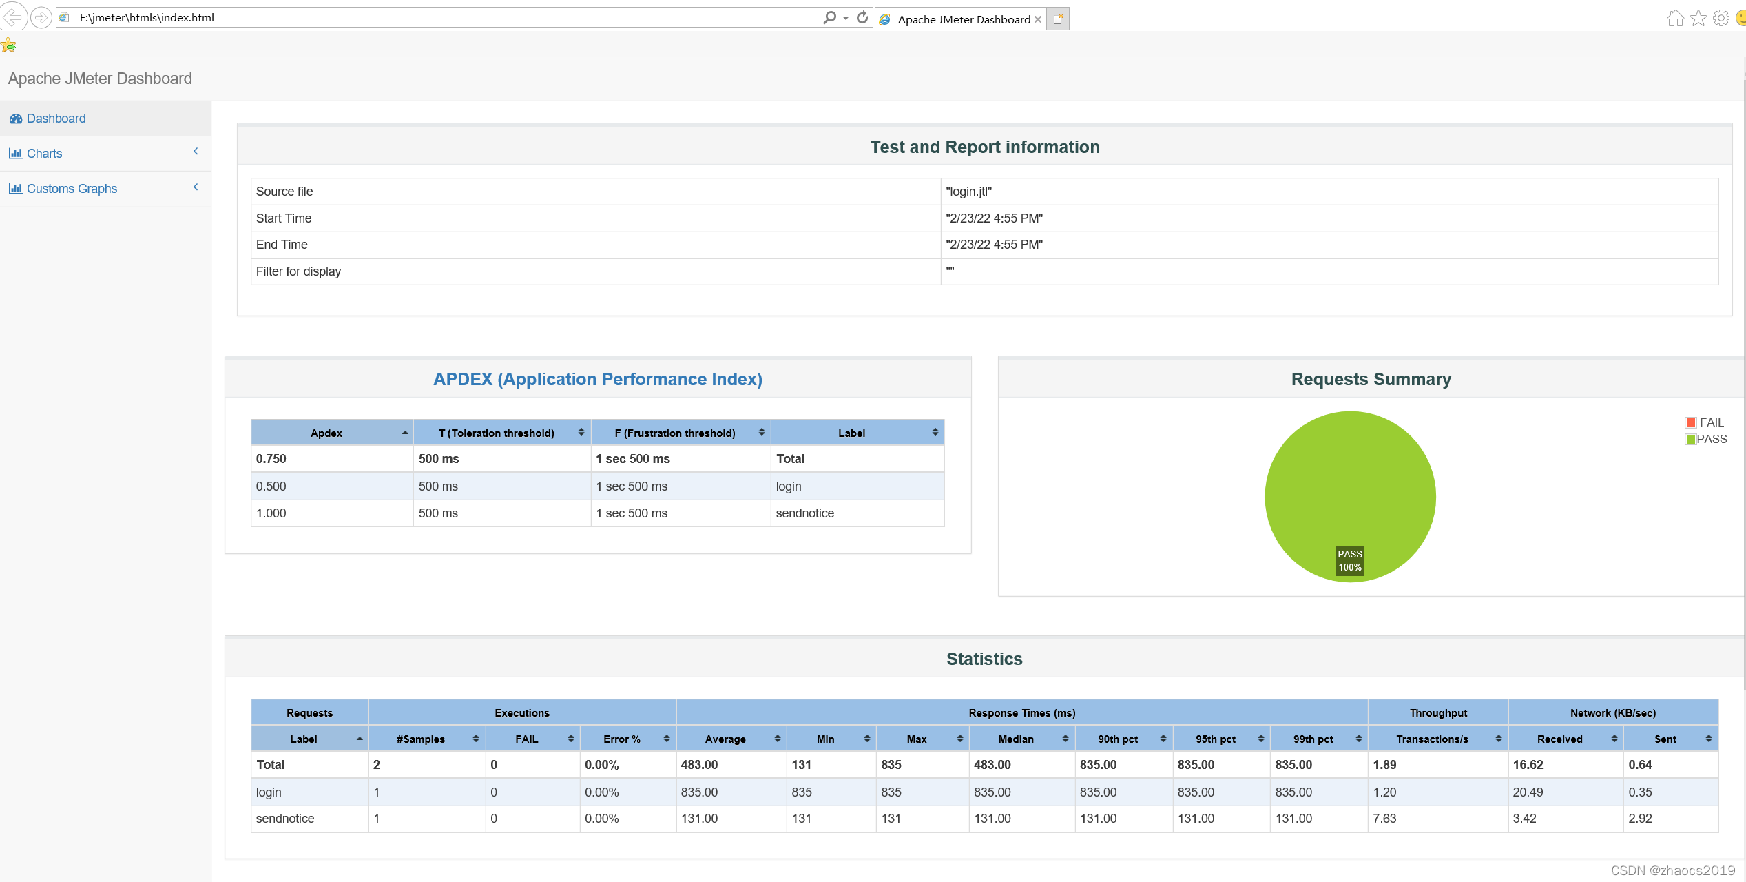The height and width of the screenshot is (882, 1746).
Task: Sort Statistics by Received column
Action: click(x=1566, y=739)
